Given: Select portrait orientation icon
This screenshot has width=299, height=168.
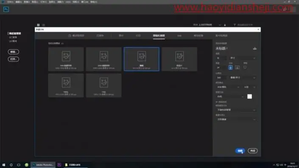Looking at the screenshot, I should click(x=230, y=67).
